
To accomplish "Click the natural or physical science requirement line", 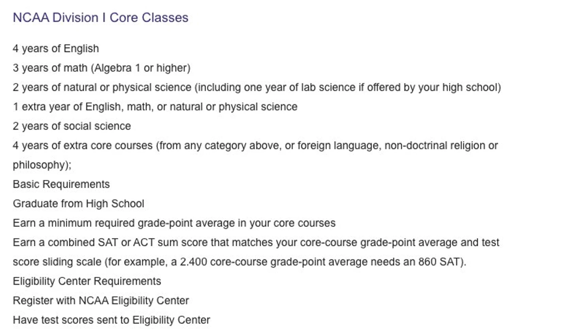I will point(102,87).
